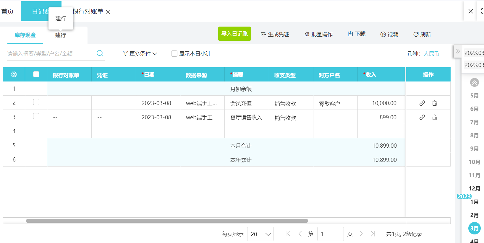484x243 pixels.
Task: Click the 数据来源 column header
Action: click(x=203, y=74)
